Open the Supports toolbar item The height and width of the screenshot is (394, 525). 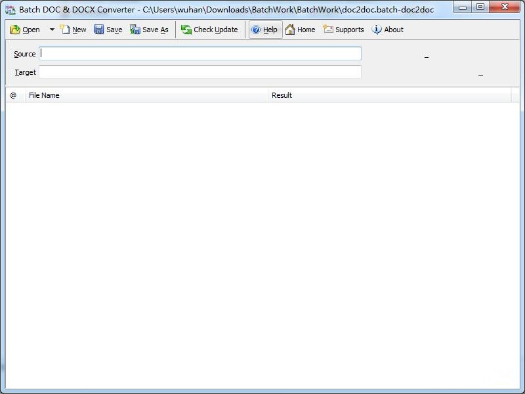[343, 30]
